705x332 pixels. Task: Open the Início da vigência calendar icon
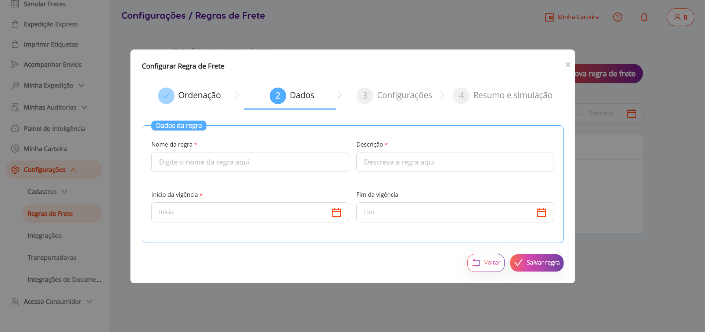tap(336, 213)
